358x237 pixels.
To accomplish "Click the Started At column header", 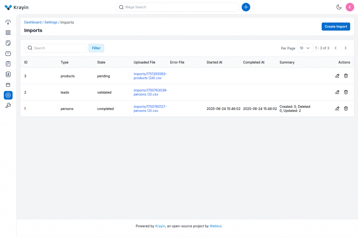I will (x=214, y=62).
